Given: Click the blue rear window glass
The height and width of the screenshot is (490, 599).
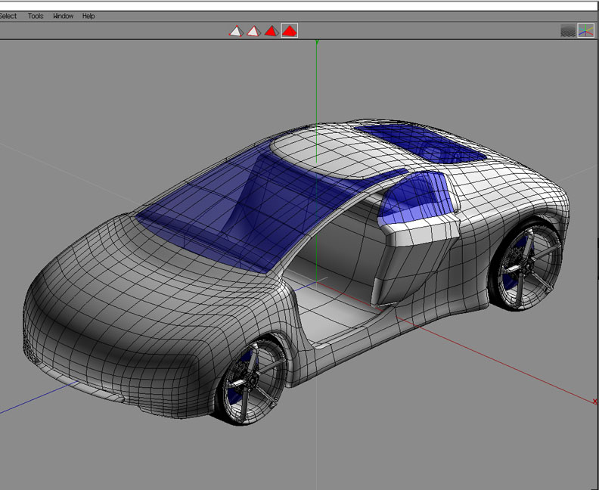Looking at the screenshot, I should (422, 143).
